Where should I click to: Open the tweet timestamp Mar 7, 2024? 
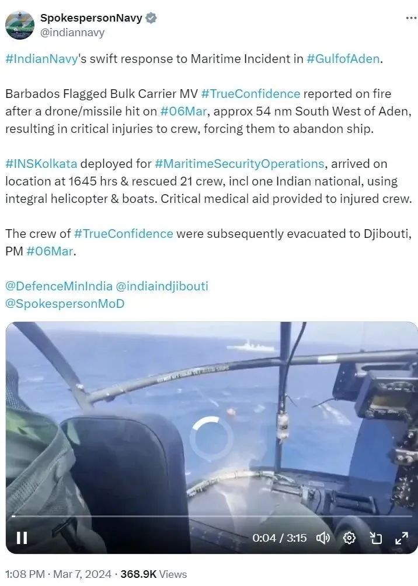(x=82, y=574)
